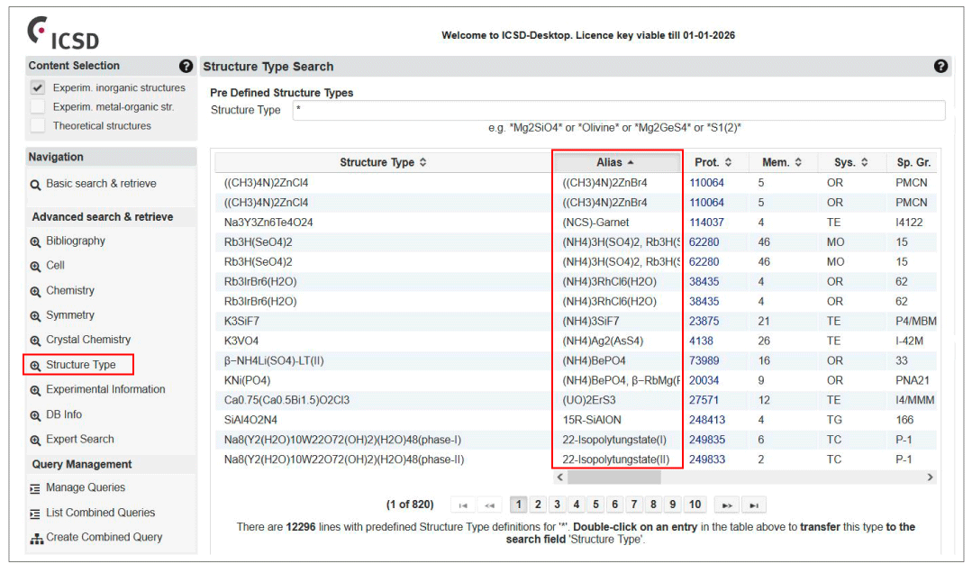Sort by Prot. column
The width and height of the screenshot is (972, 573).
pos(713,162)
